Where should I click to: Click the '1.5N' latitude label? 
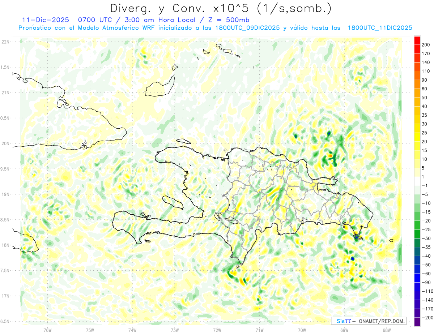5,67
